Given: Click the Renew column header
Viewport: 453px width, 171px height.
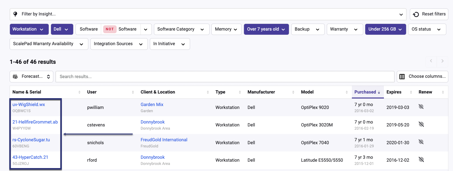Looking at the screenshot, I should 425,92.
